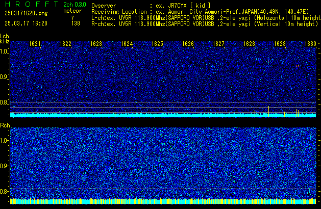Select the 'kHz' axis unit label
This screenshot has height=209, width=321.
click(x=5, y=41)
